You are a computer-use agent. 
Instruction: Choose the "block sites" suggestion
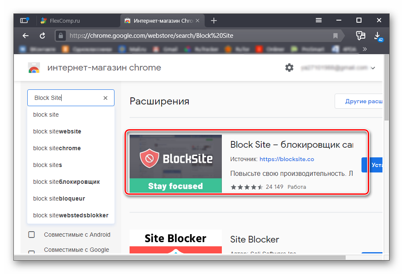71,165
